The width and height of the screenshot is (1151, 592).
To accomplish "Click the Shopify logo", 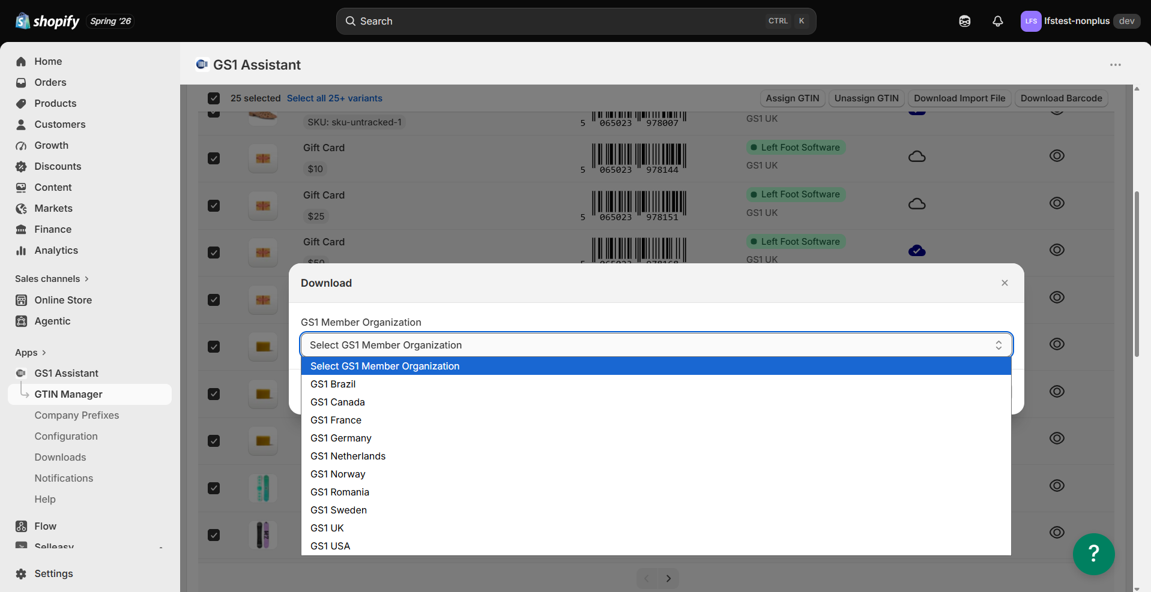I will pos(47,21).
